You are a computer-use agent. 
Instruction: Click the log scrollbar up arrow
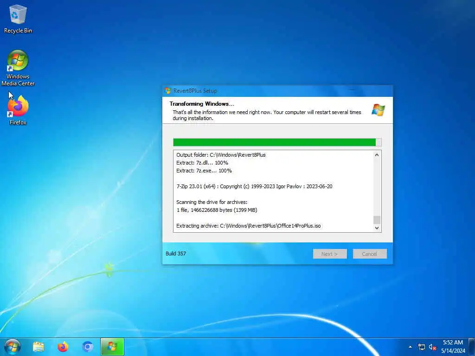(377, 155)
